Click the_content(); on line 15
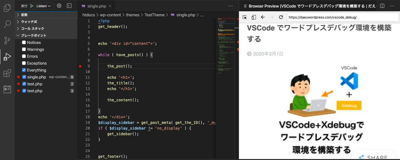400x160 pixels. tap(123, 100)
